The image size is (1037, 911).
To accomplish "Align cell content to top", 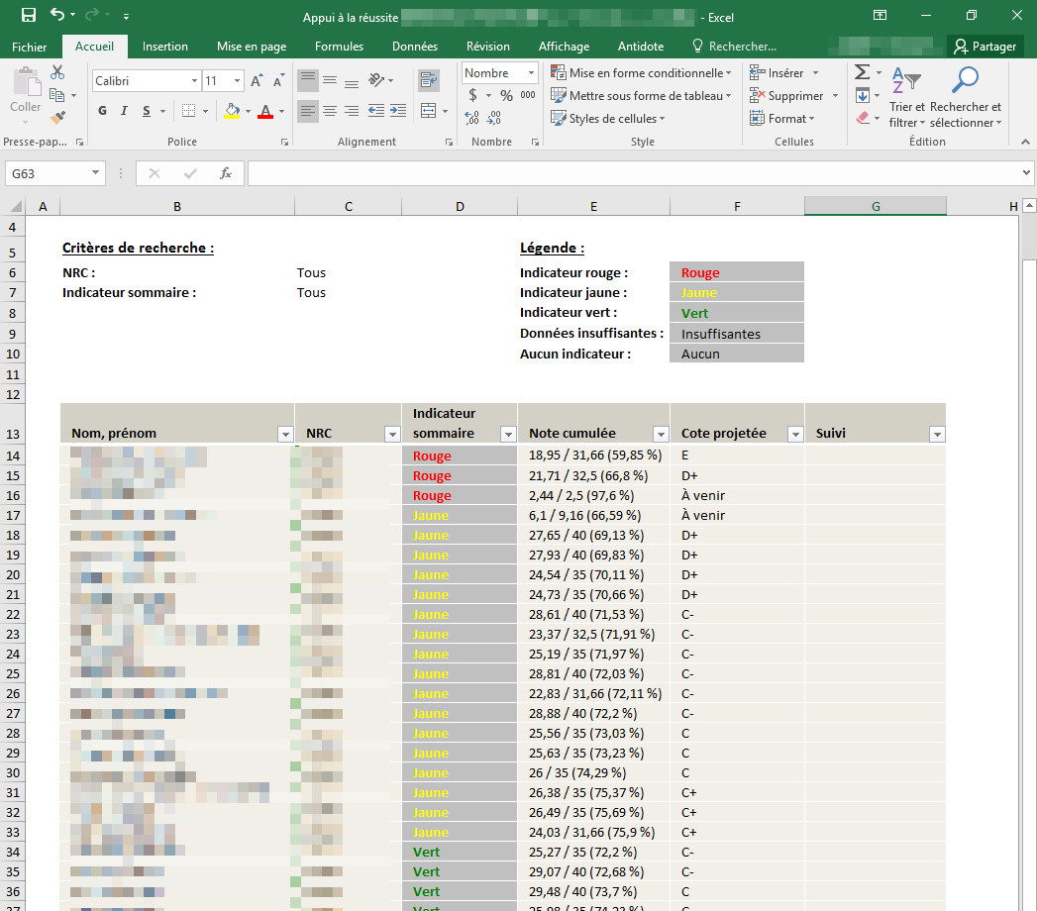I will click(307, 80).
